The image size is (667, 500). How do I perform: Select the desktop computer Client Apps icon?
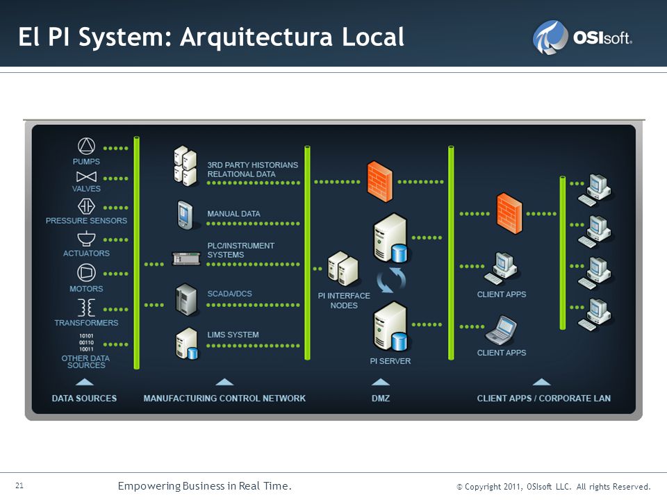(x=501, y=269)
